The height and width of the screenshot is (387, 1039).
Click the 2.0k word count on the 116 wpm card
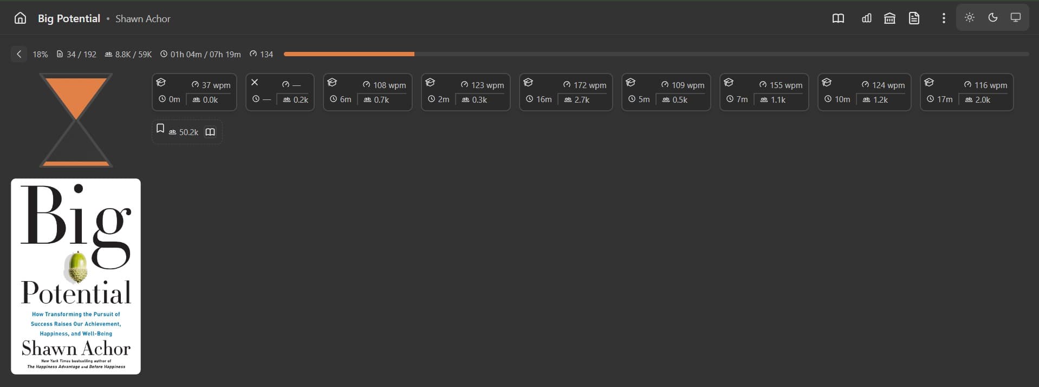pos(978,99)
